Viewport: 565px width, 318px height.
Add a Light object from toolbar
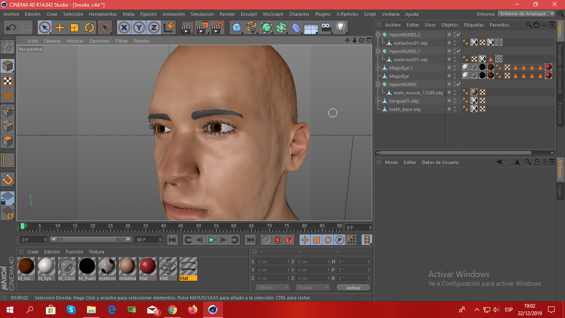tap(340, 28)
